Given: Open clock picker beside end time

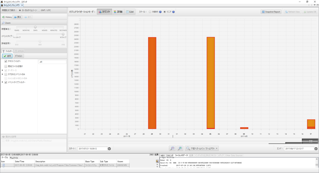Looking at the screenshot, I should (x=316, y=149).
